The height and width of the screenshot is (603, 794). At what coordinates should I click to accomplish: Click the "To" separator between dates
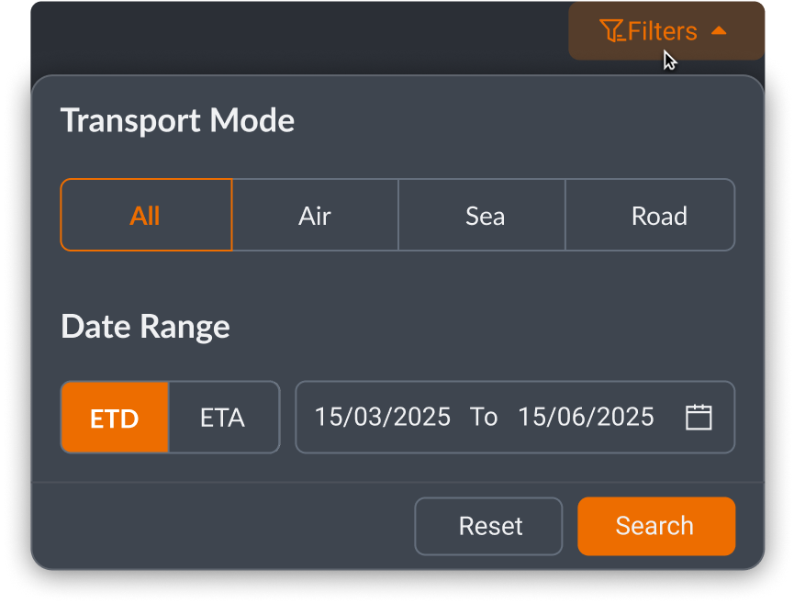[484, 417]
